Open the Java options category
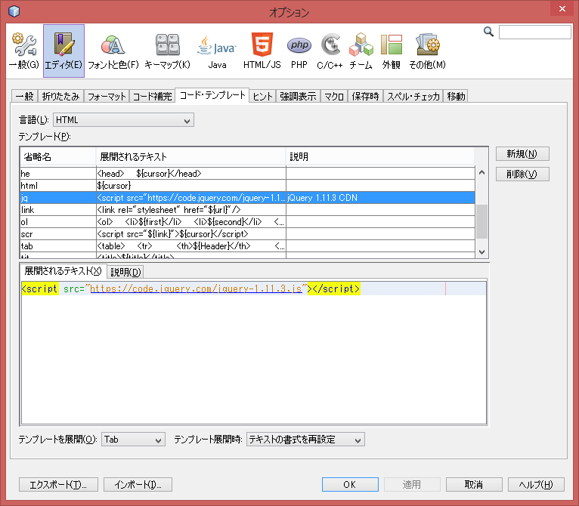 click(x=217, y=51)
